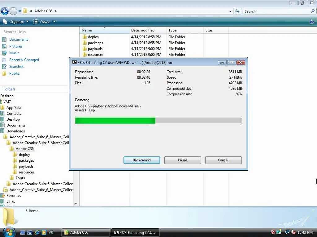This screenshot has width=317, height=237.
Task: Open the Recently Changed favorite link
Action: coord(24,60)
